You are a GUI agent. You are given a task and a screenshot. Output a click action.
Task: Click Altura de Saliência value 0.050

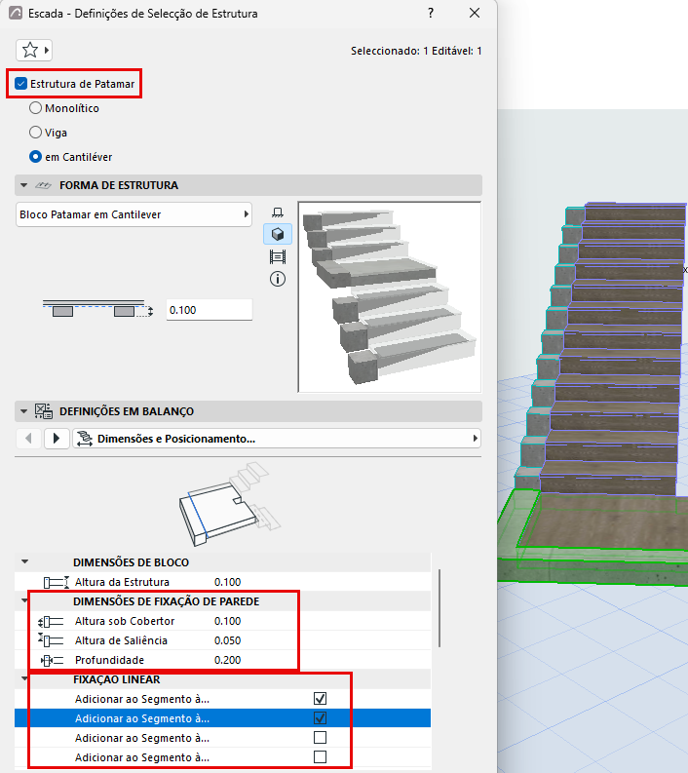tap(228, 640)
